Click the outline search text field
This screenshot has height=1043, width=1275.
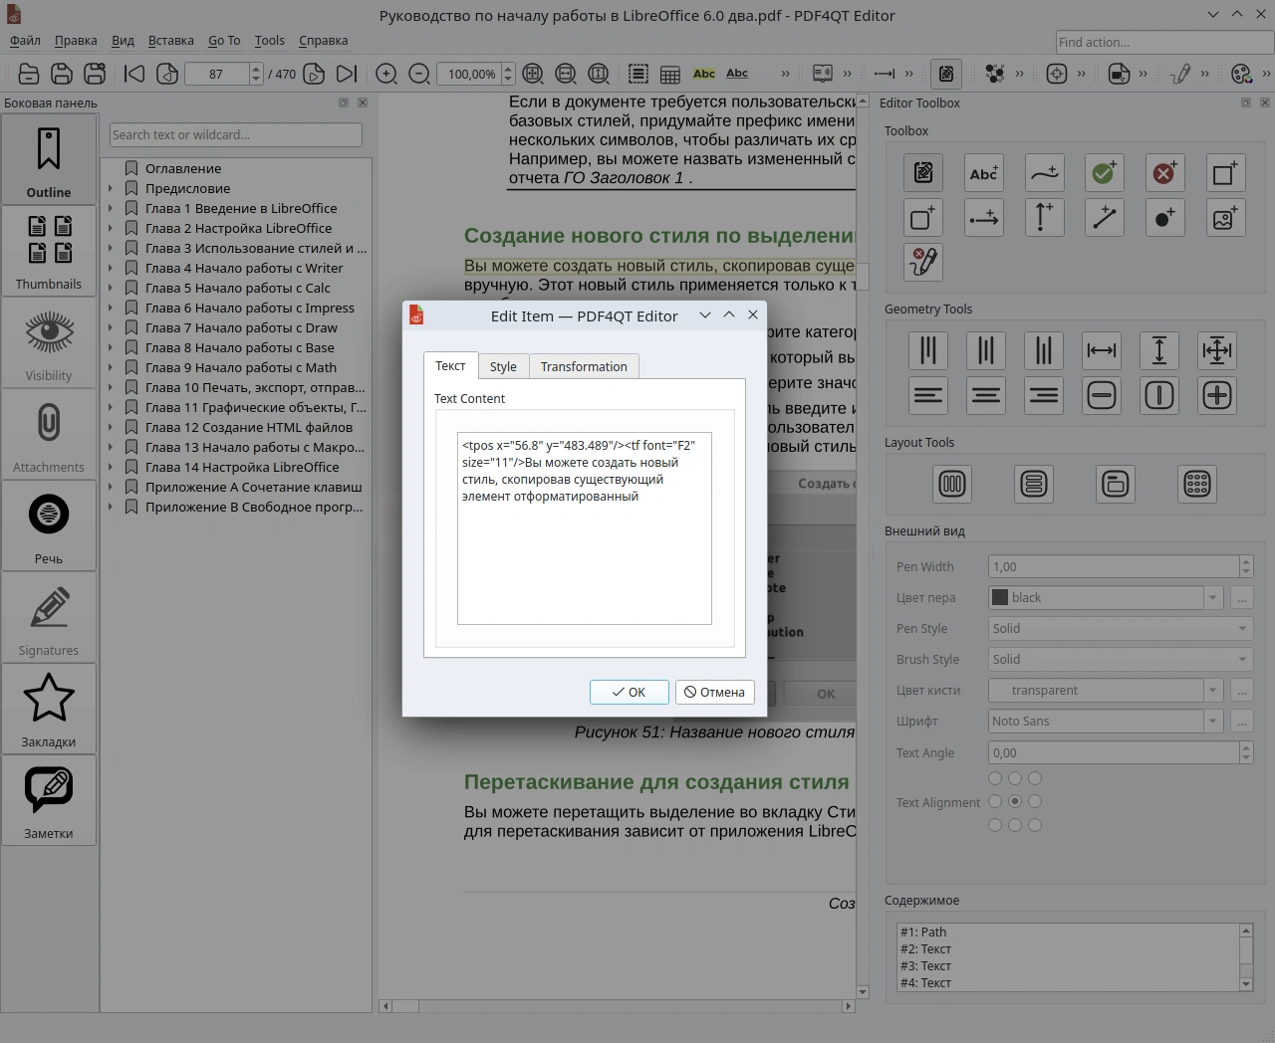point(236,135)
